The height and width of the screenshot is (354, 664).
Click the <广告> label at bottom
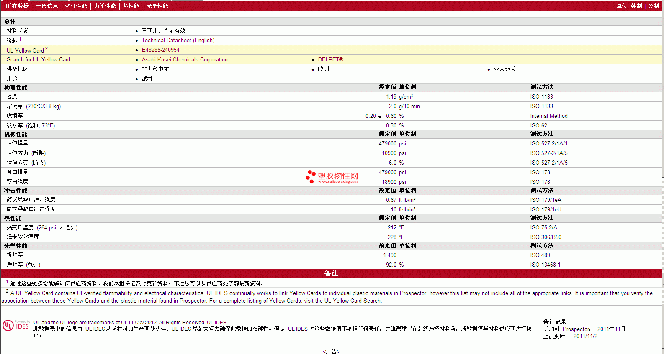point(332,351)
